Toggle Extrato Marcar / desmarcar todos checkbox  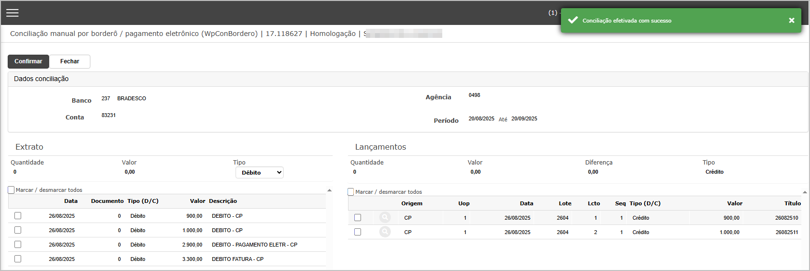coord(12,190)
